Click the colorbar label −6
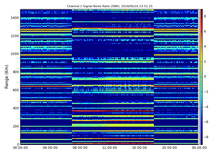 206,122
